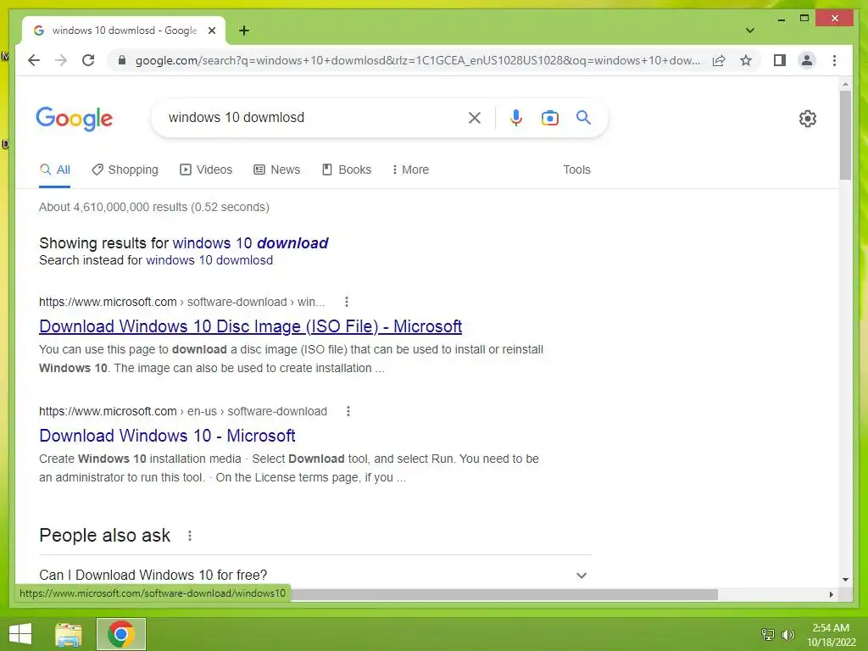Search by voice microphone icon
The width and height of the screenshot is (868, 651).
tap(516, 117)
